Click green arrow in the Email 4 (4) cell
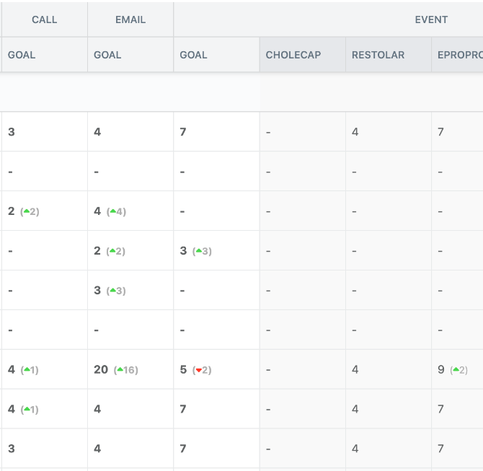The height and width of the screenshot is (471, 483). [x=112, y=212]
